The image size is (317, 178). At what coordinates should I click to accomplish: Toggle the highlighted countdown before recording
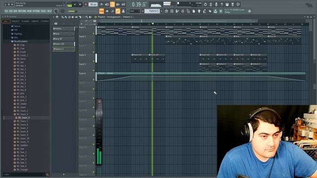coord(112,4)
